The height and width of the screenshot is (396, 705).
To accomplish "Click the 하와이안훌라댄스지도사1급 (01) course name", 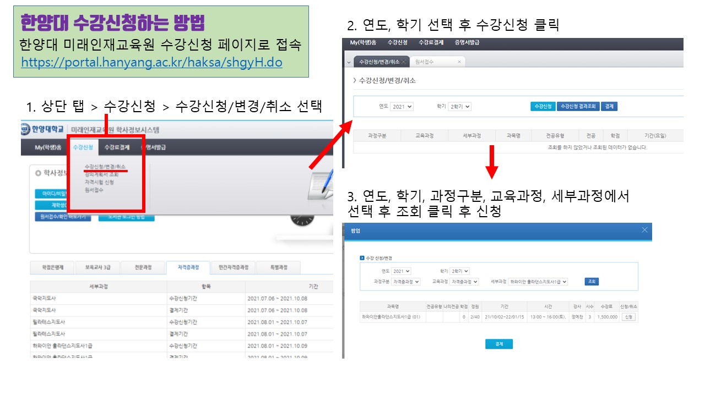I will click(391, 317).
